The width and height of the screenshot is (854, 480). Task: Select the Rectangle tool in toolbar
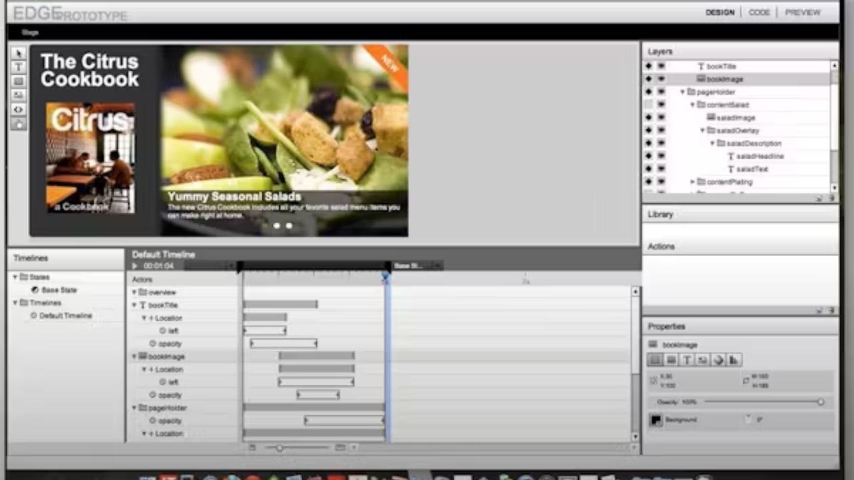19,81
